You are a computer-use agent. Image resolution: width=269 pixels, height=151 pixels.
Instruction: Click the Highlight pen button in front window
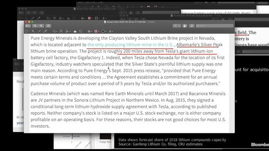(x=177, y=26)
